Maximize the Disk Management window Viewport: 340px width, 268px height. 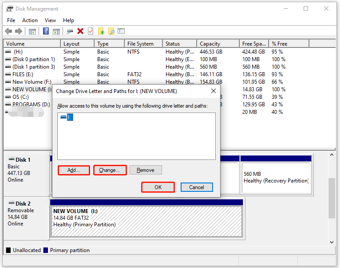click(306, 9)
